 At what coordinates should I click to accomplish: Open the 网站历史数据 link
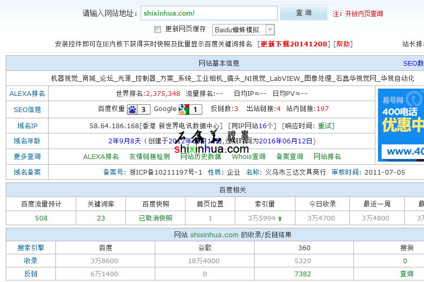click(201, 156)
